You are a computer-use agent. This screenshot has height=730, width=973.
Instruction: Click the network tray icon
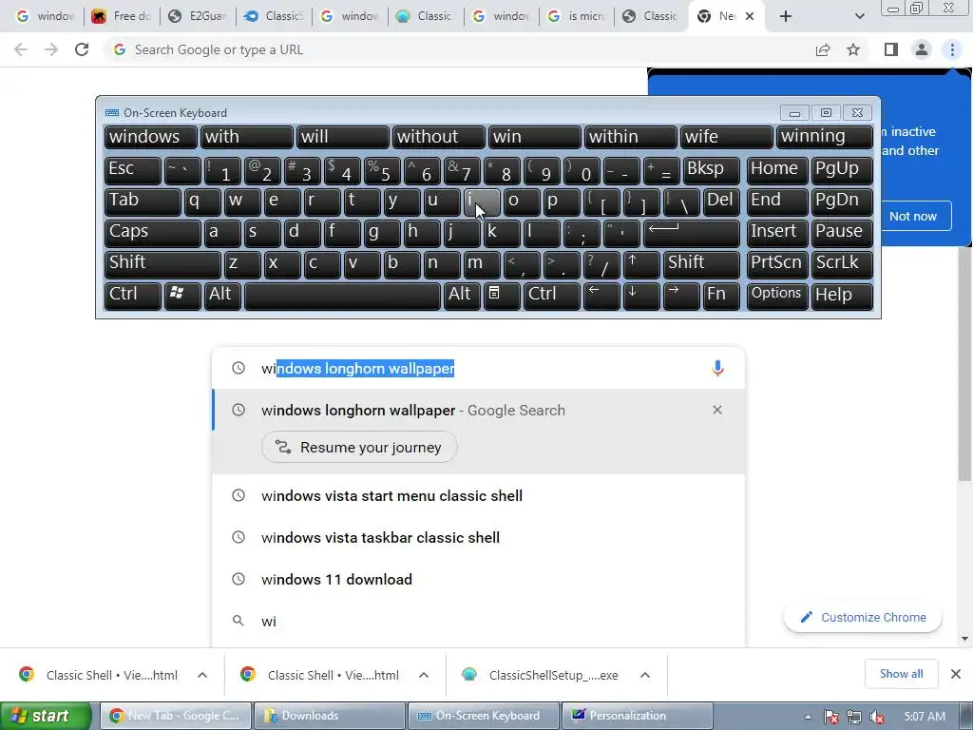pyautogui.click(x=854, y=717)
